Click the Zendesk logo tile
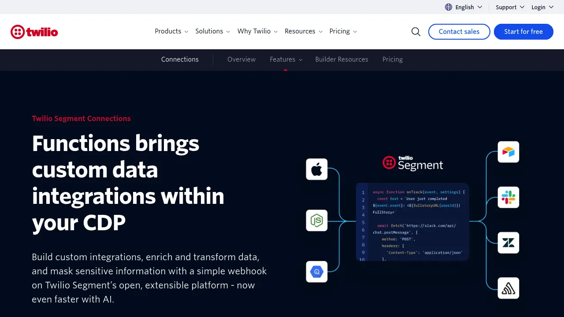The height and width of the screenshot is (317, 564). [x=508, y=243]
